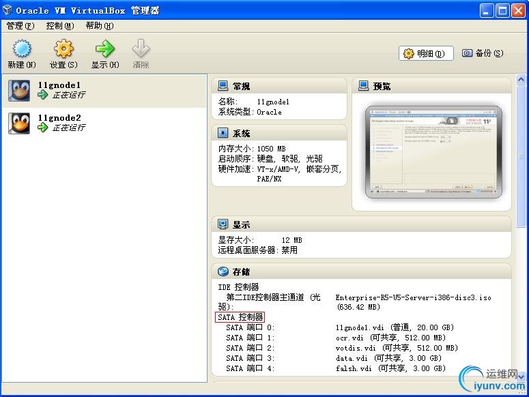The image size is (529, 397).
Task: Click the SATA 端口 3 row label
Action: (251, 358)
